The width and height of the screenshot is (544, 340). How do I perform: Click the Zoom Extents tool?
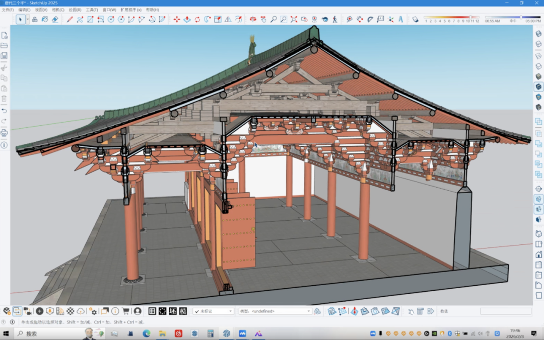[294, 20]
